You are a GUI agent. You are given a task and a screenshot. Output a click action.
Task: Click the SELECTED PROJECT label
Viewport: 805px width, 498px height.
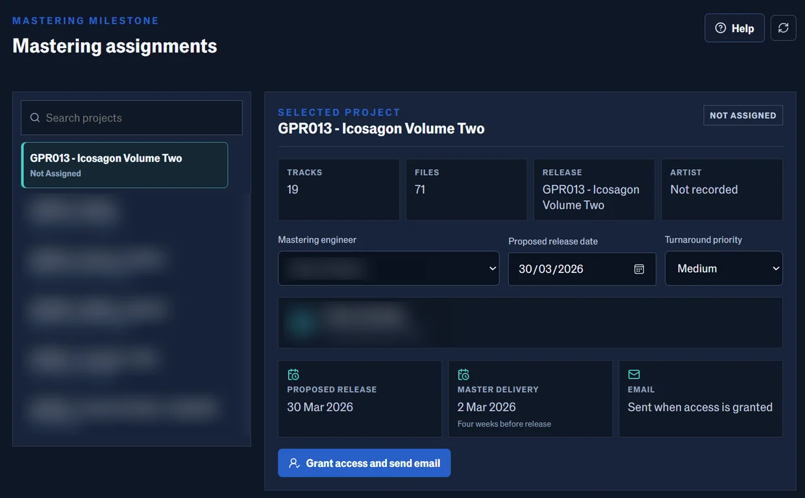pos(339,112)
